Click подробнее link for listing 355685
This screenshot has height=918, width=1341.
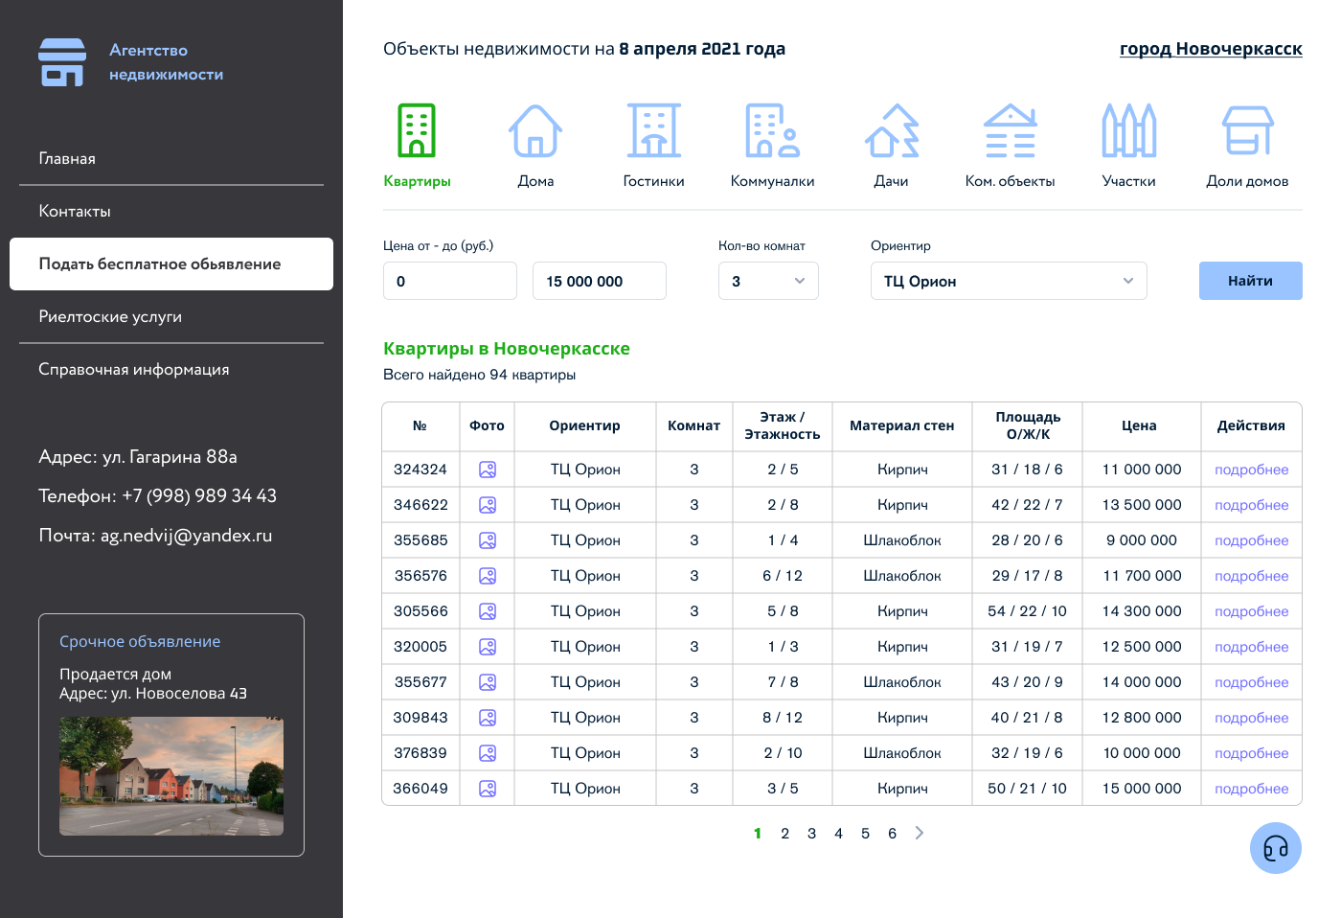coord(1251,540)
